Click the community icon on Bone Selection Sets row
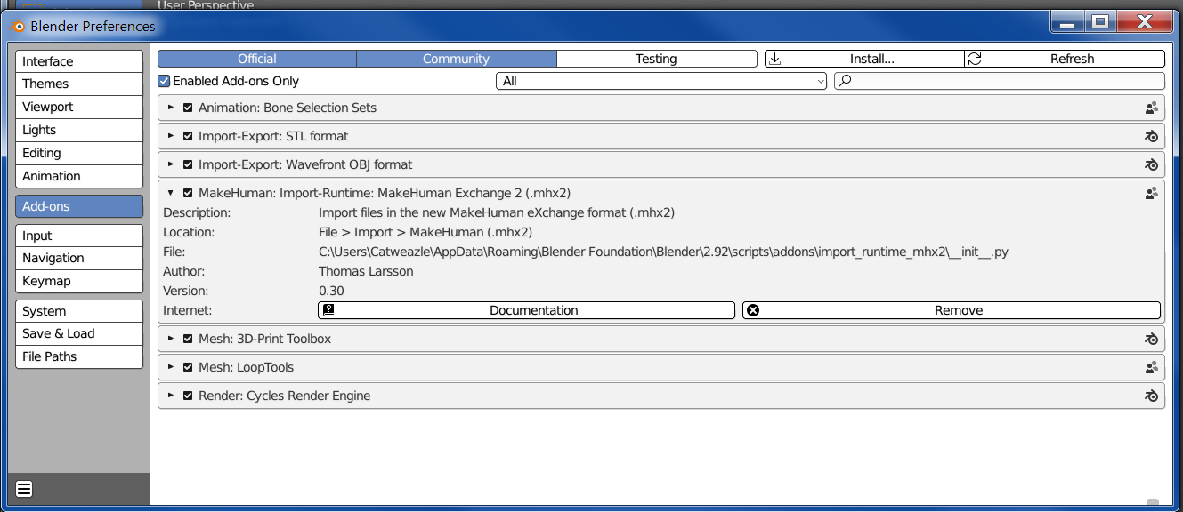1183x512 pixels. coord(1151,108)
